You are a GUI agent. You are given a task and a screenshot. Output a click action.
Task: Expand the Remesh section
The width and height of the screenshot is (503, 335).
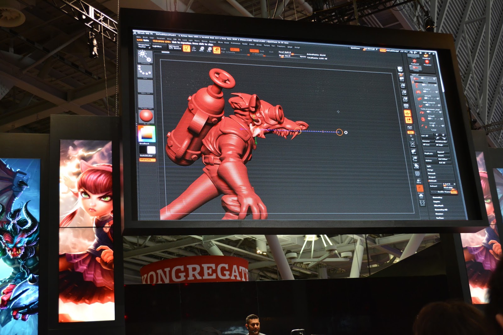click(431, 173)
